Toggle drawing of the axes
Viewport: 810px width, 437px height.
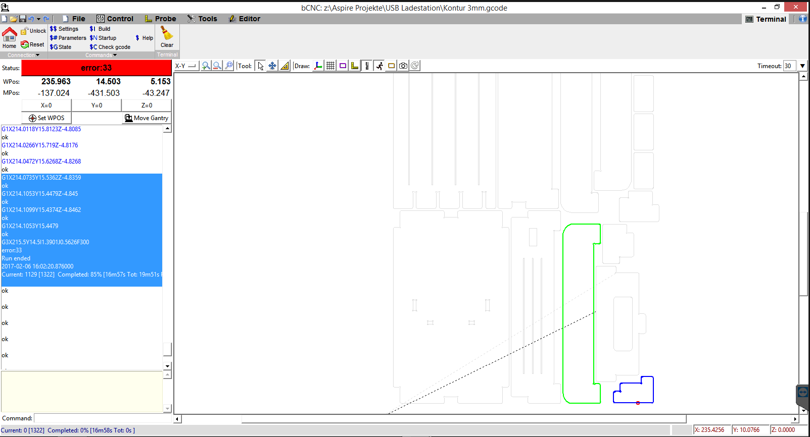pos(318,66)
